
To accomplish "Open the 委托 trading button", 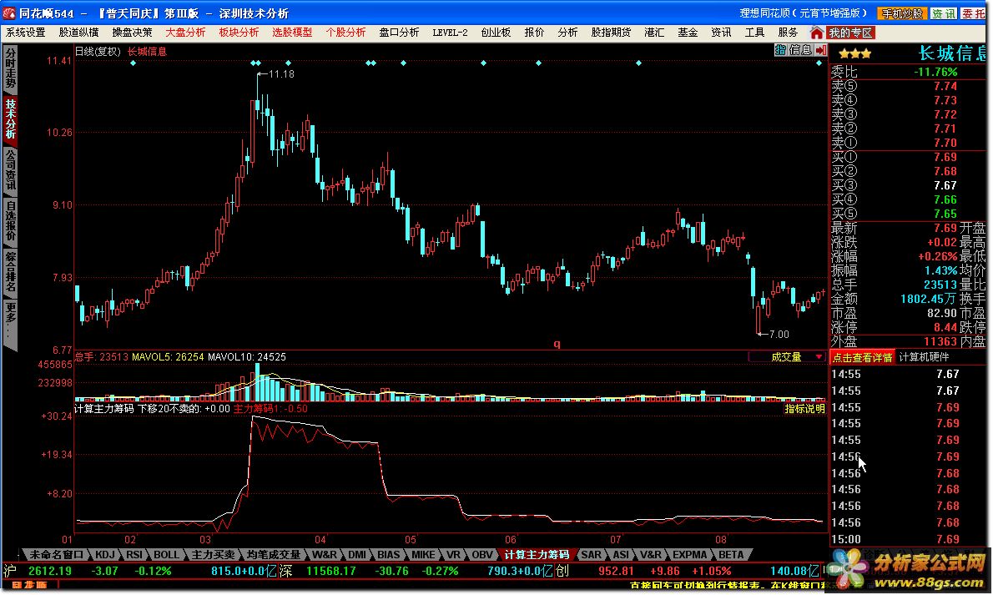I will tap(974, 13).
